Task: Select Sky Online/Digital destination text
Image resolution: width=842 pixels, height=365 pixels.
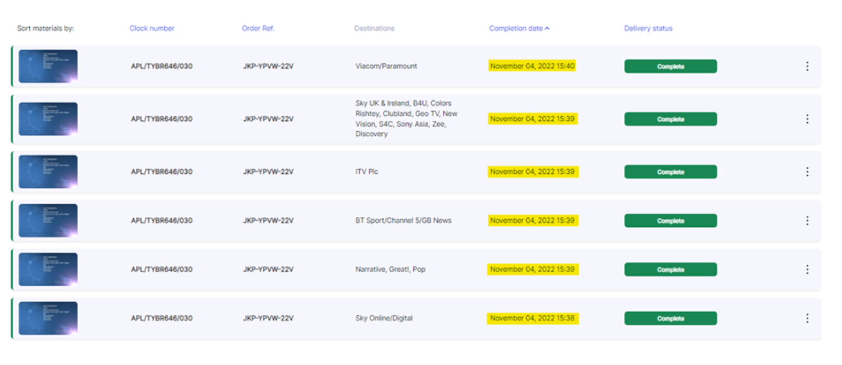Action: click(383, 318)
